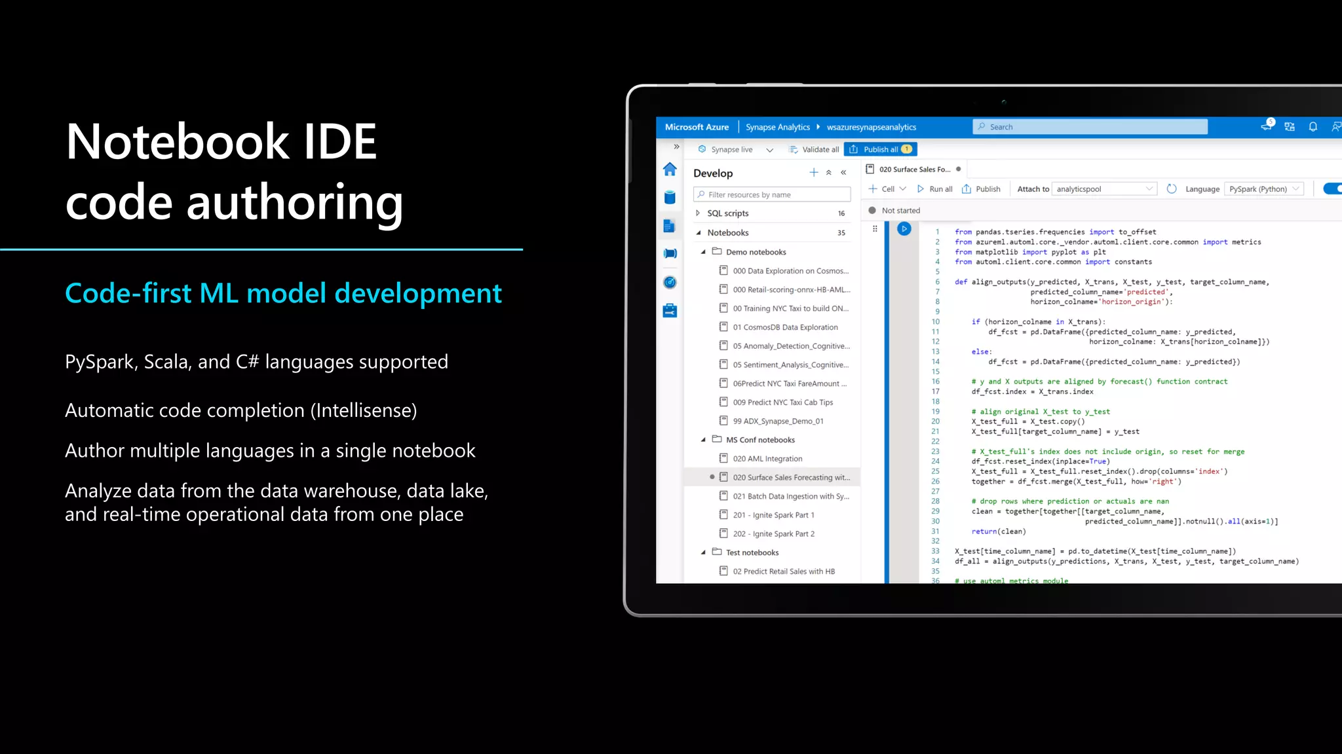Open the Develop hub document icon
This screenshot has width=1342, height=754.
(x=669, y=226)
